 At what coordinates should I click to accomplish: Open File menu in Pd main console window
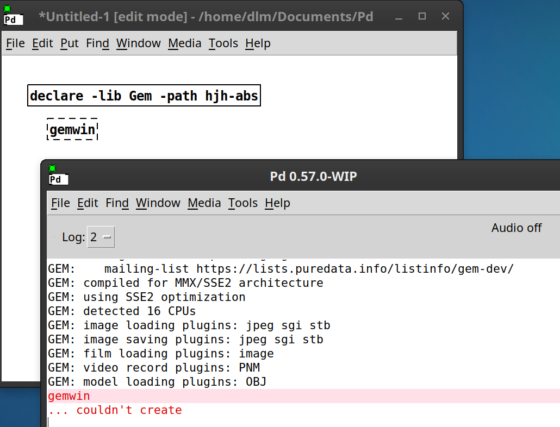pos(60,203)
